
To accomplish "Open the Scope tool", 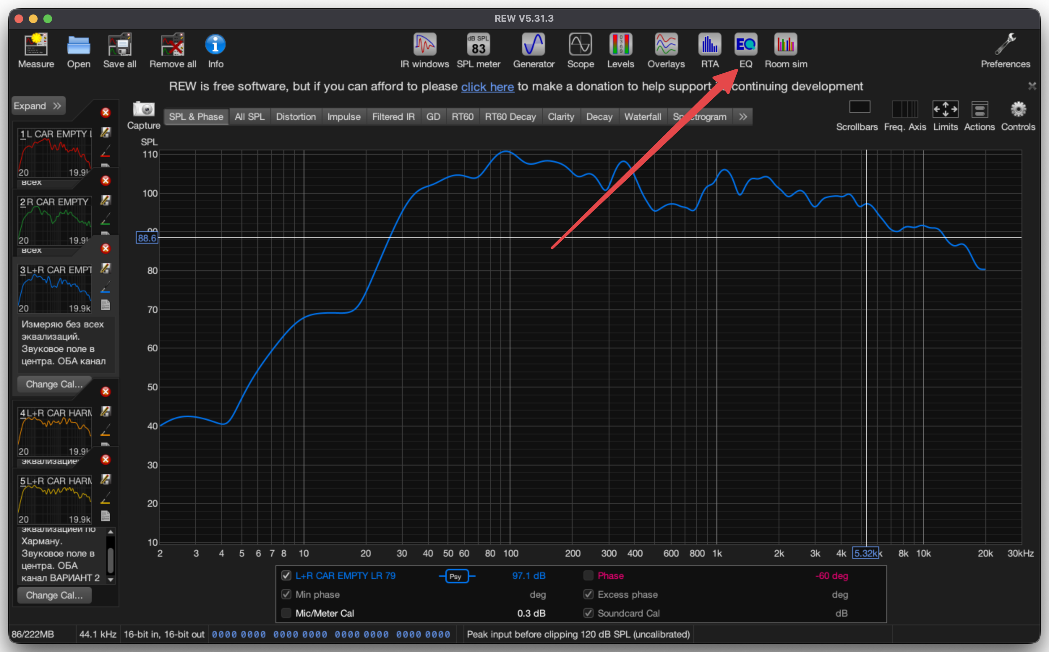I will pyautogui.click(x=580, y=51).
